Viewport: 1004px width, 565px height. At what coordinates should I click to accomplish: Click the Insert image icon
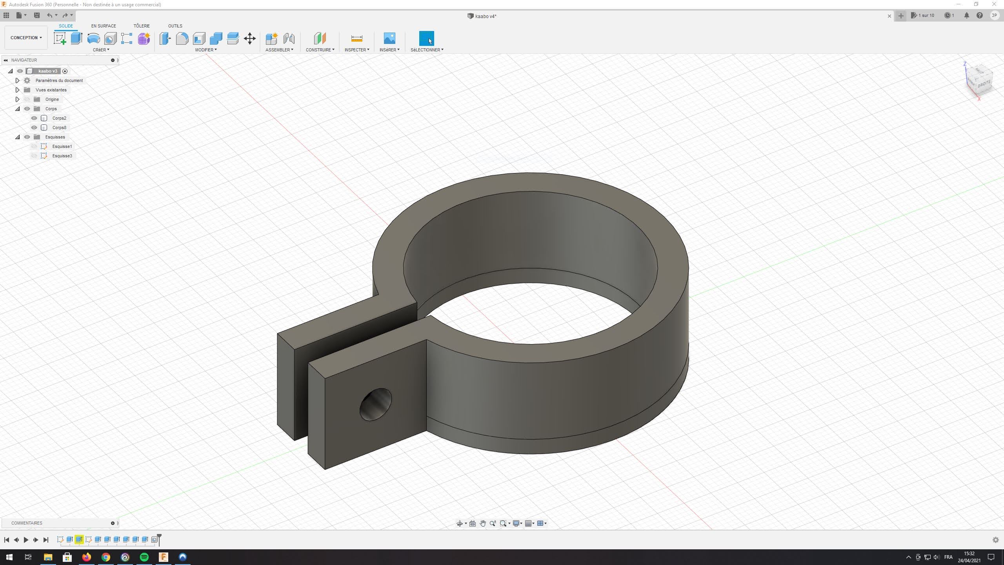pos(389,38)
